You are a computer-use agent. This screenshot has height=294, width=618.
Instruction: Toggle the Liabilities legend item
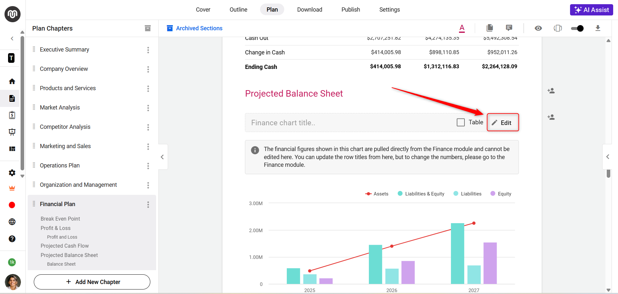click(x=467, y=194)
